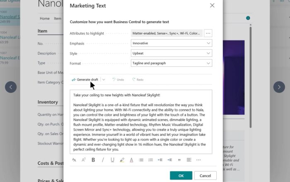Image resolution: width=290 pixels, height=182 pixels.
Task: Open the font style tool
Action: pyautogui.click(x=84, y=160)
